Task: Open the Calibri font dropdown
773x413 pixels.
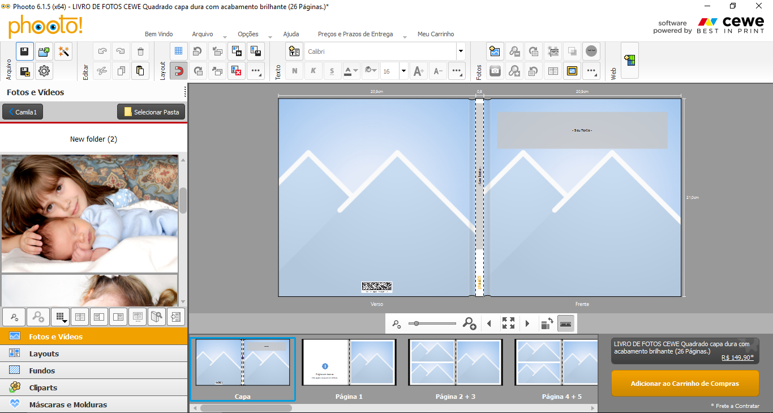Action: [x=461, y=52]
